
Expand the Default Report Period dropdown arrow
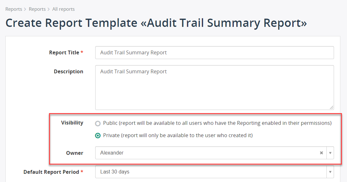click(x=330, y=172)
